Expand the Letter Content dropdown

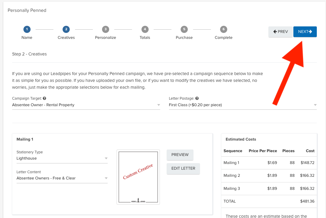pyautogui.click(x=62, y=178)
